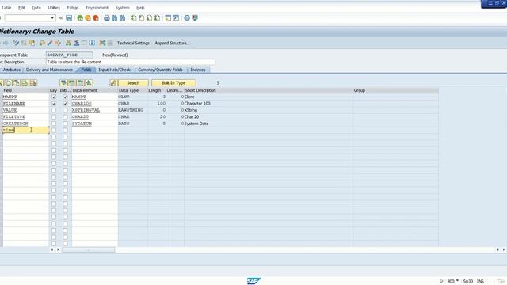Expand the status bar triangle toggle
Viewport: 507px width, 285px height.
[442, 281]
